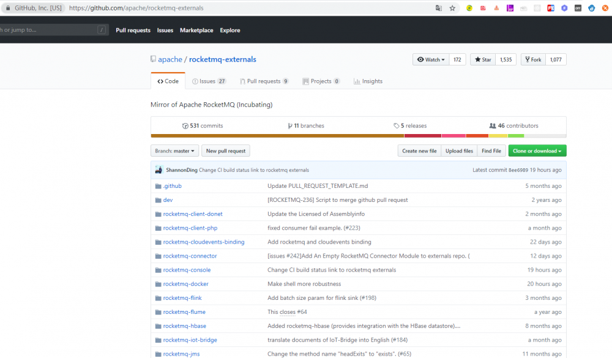Click the rocketmq-client-donet folder icon
Viewport: 612px width, 358px height.
(x=158, y=214)
